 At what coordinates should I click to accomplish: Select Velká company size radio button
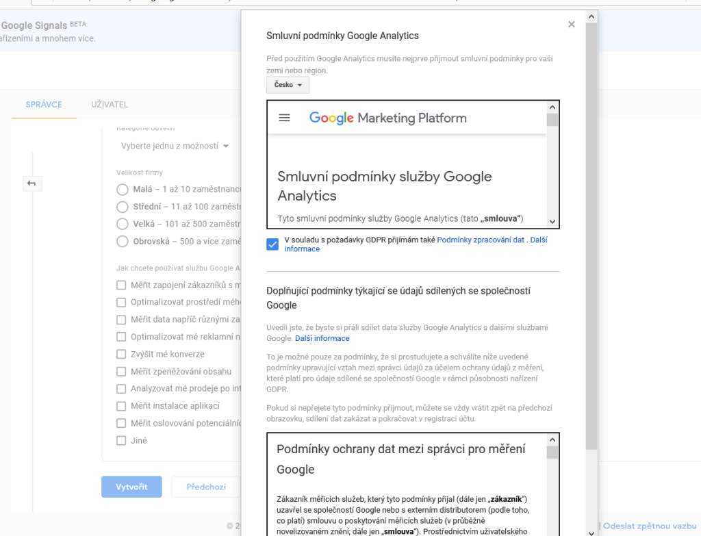click(x=123, y=224)
